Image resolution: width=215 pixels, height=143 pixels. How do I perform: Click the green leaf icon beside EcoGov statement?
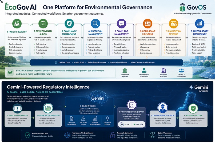click(x=10, y=72)
